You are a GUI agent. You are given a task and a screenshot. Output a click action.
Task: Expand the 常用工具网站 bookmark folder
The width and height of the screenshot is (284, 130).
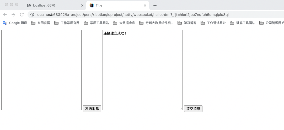(x=96, y=23)
